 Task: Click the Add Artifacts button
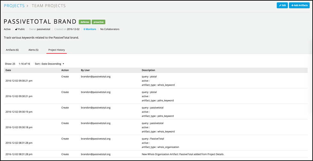(299, 5)
